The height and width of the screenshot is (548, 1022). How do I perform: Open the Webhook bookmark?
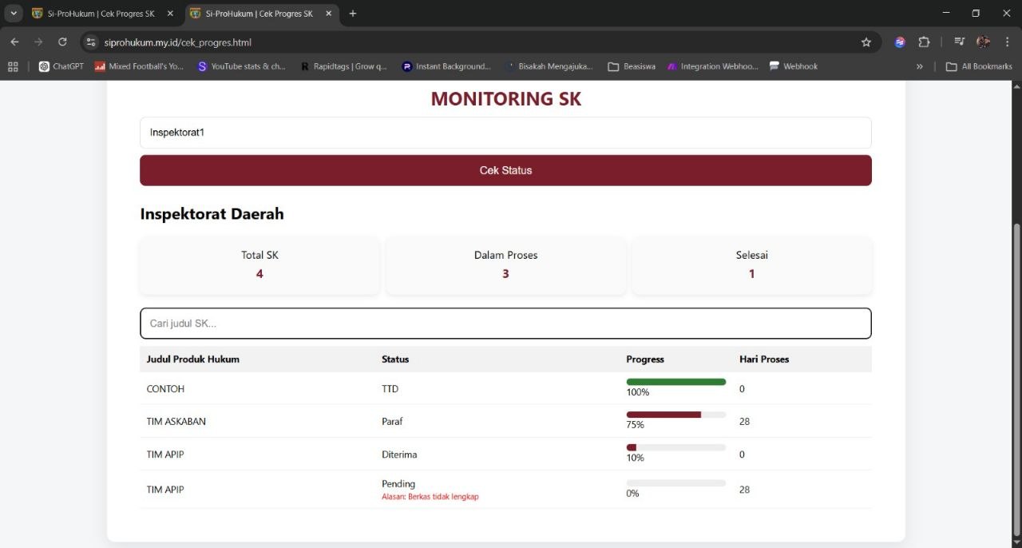pos(793,66)
